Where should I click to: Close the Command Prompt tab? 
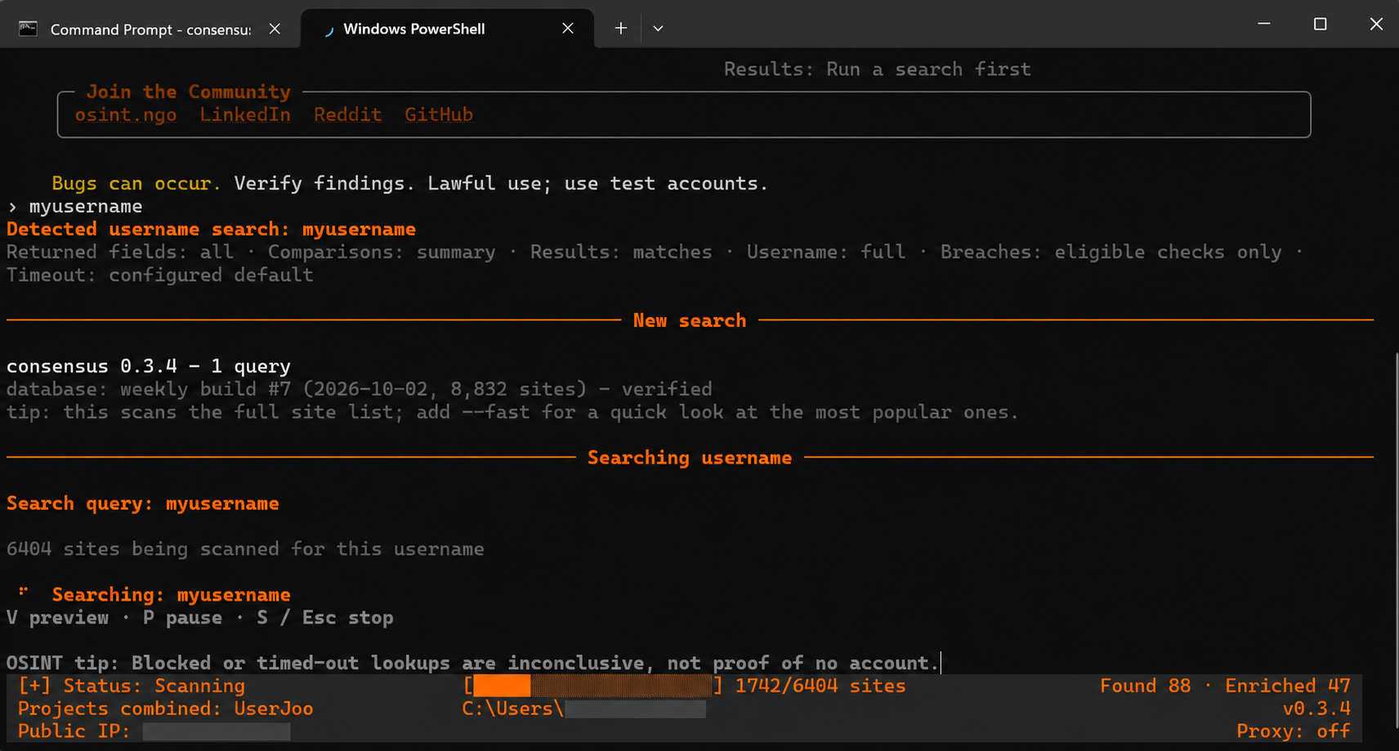click(x=275, y=29)
